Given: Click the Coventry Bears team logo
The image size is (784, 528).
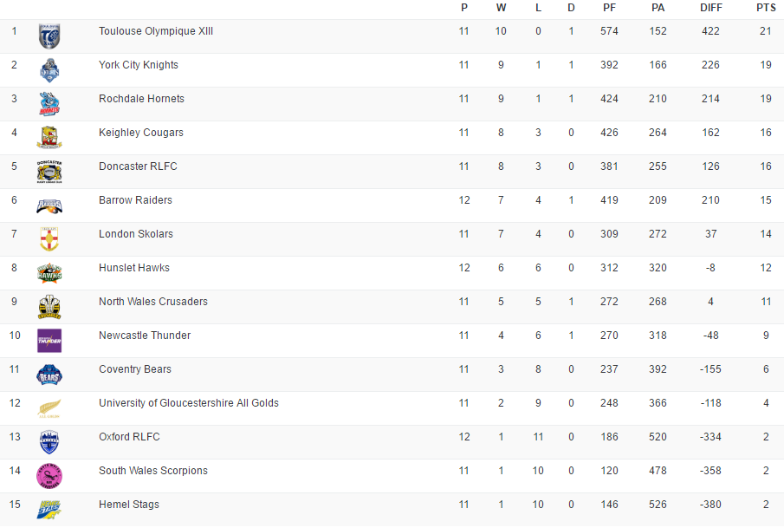Looking at the screenshot, I should pos(49,375).
